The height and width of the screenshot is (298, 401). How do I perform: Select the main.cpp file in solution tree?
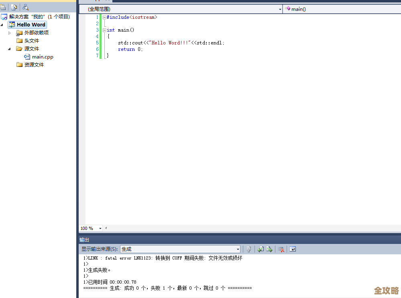(x=43, y=57)
